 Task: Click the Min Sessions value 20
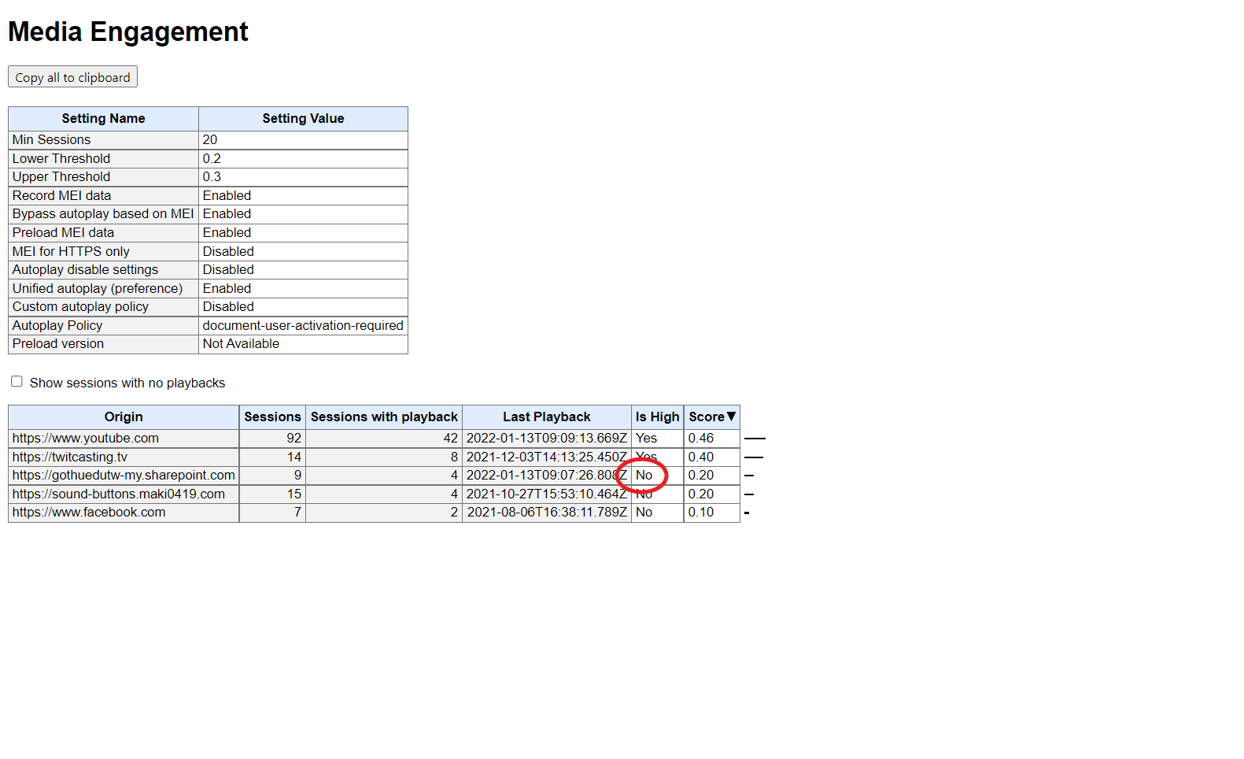(210, 140)
